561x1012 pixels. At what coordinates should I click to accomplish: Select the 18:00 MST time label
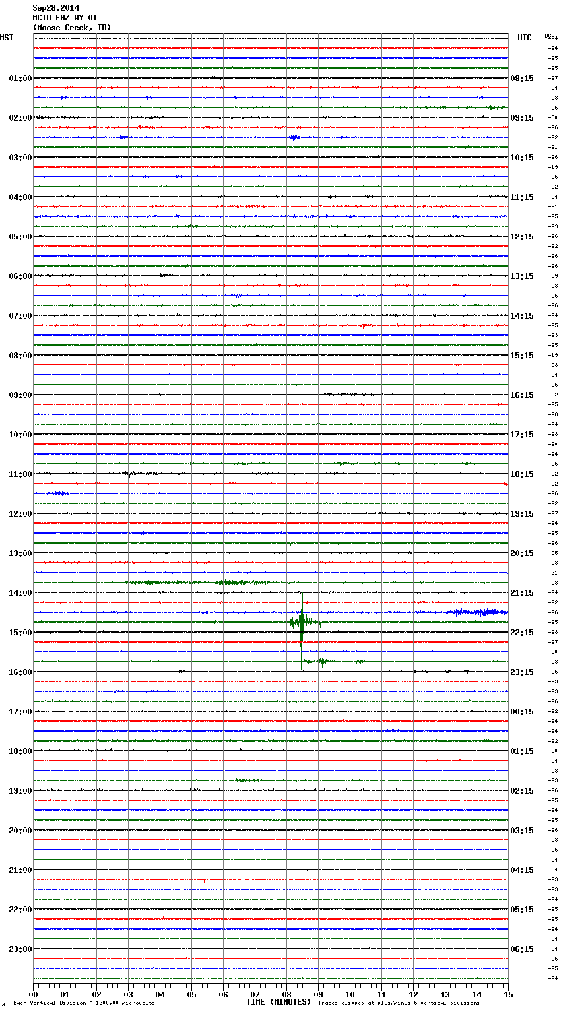pyautogui.click(x=20, y=751)
